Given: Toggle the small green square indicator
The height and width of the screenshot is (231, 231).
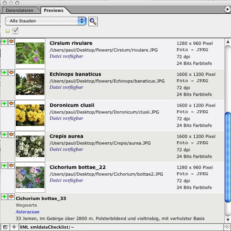Looking at the screenshot, I should pyautogui.click(x=8, y=31).
